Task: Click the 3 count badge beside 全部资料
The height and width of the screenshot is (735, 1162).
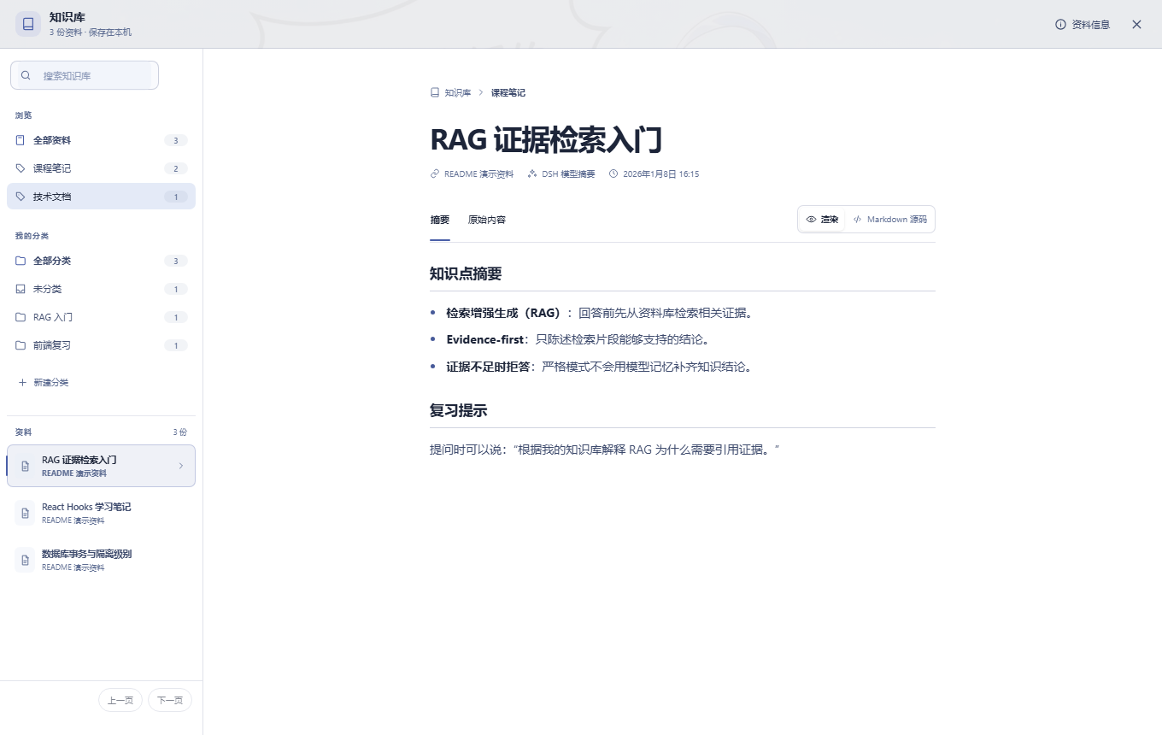Action: pos(176,140)
